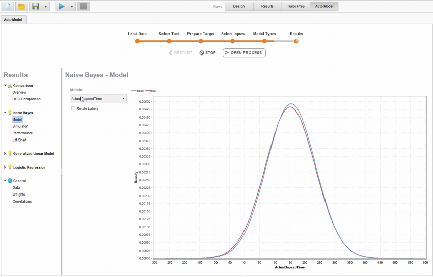Go to the Select Inputs step dot
Screen dimensions: 433x277
pos(232,41)
